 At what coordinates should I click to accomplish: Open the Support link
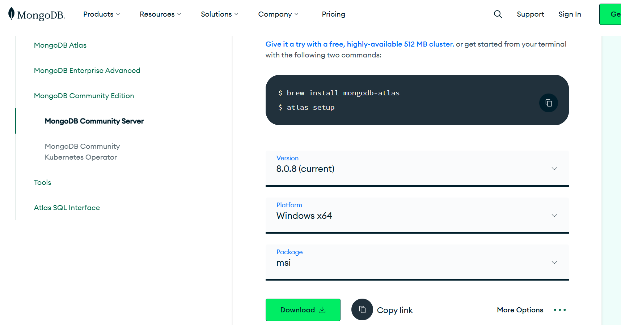(530, 14)
